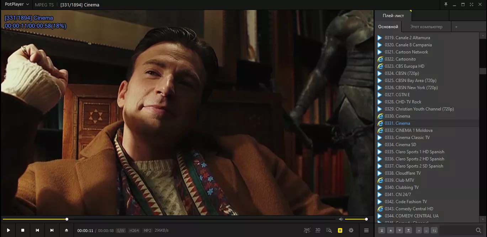The image size is (487, 237).
Task: Select 0332. CINEMA 1 Moldova
Action: [427, 130]
